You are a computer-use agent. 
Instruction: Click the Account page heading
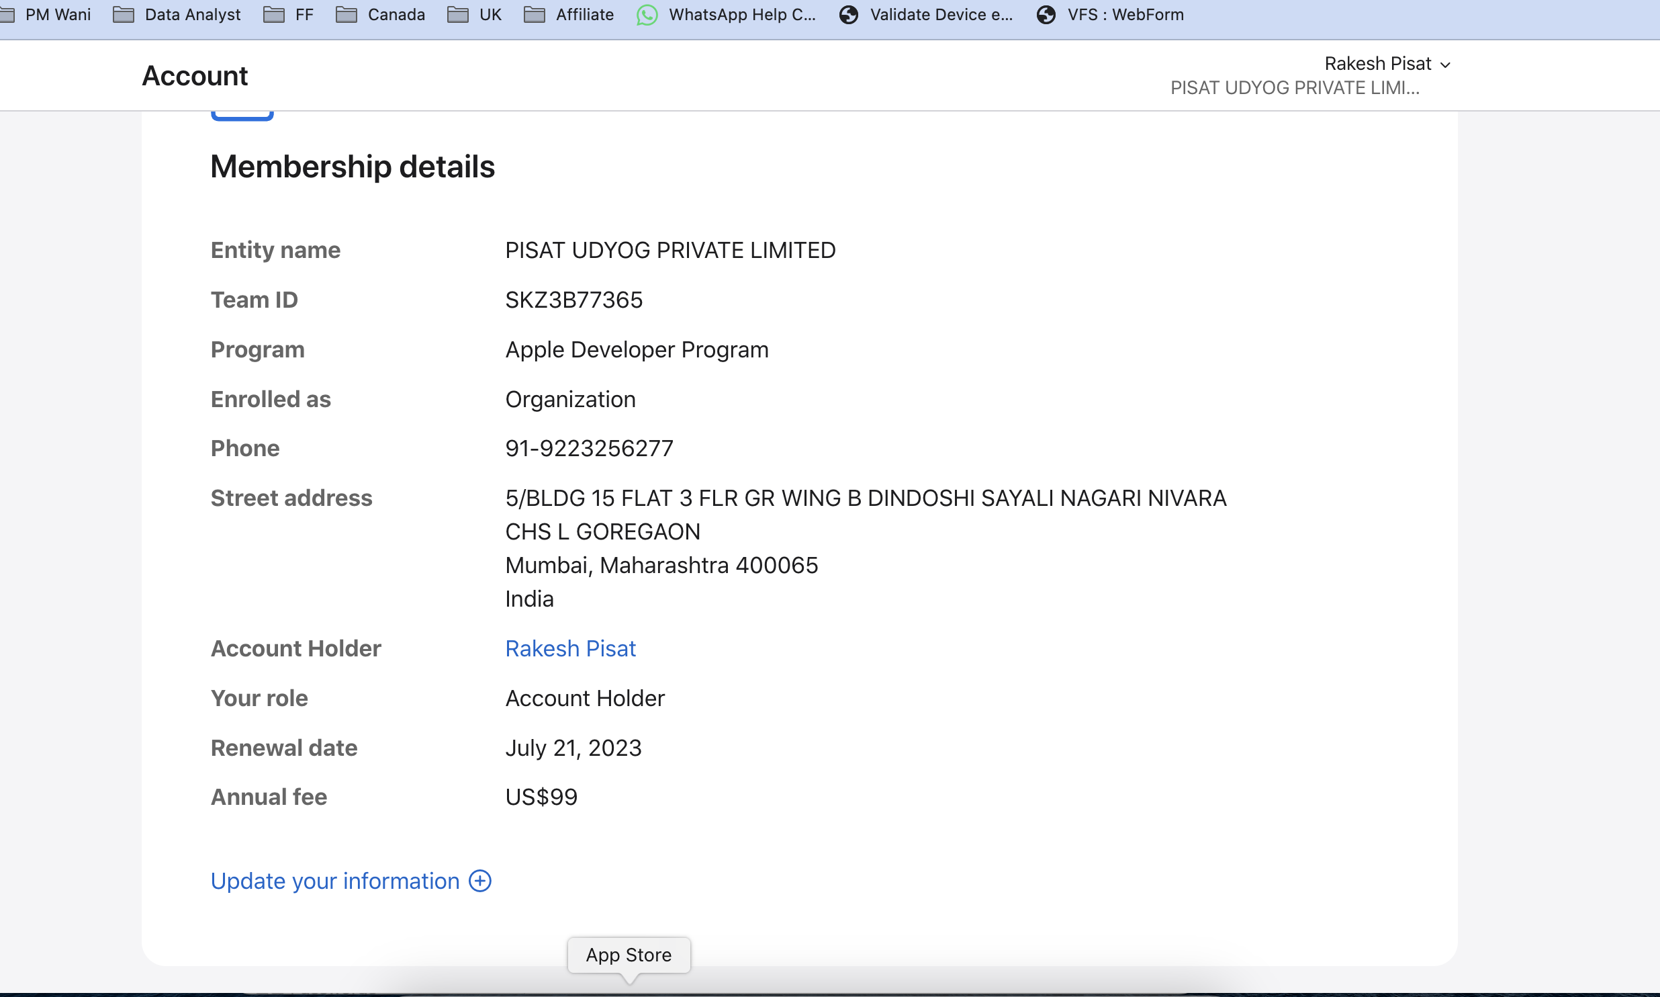195,76
